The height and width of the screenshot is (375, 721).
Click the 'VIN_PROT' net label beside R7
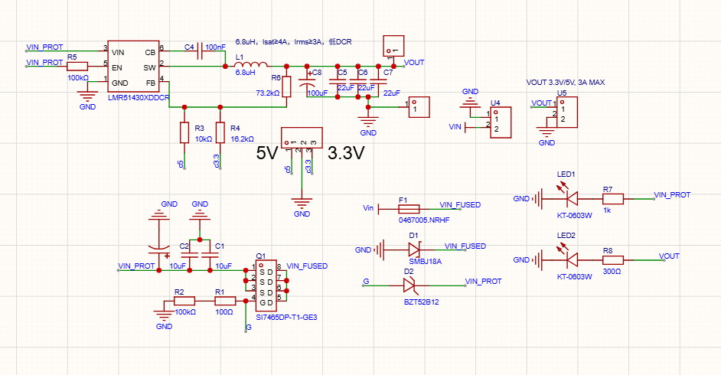[672, 195]
